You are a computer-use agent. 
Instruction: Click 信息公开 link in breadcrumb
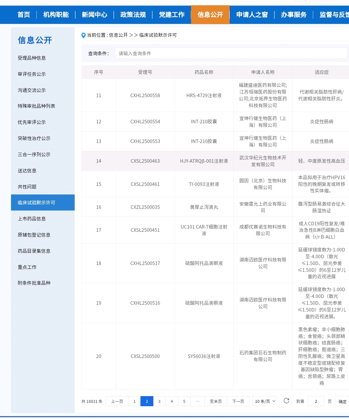coord(118,35)
